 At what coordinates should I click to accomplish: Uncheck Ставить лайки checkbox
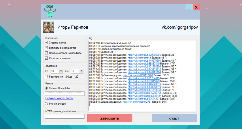(46, 42)
